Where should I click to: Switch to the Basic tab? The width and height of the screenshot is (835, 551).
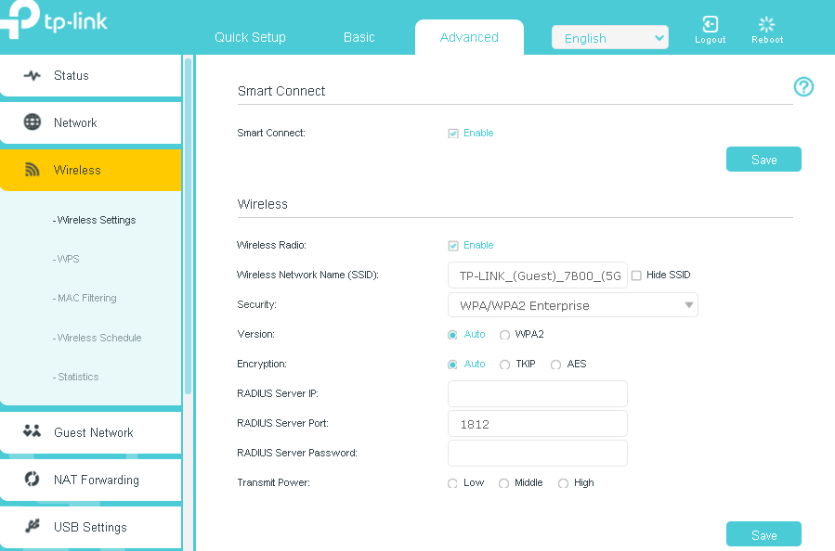click(x=359, y=38)
